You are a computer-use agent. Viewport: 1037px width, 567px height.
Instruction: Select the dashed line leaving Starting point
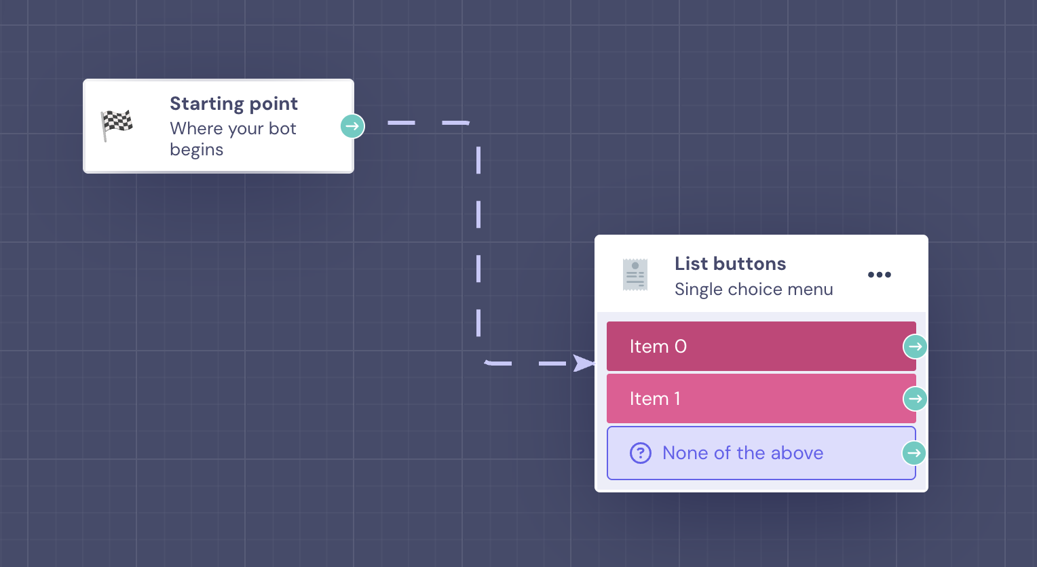[x=414, y=123]
